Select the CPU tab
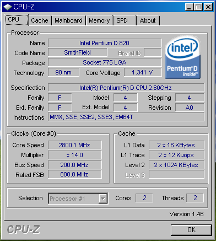This screenshot has height=241, width=216. (x=17, y=20)
